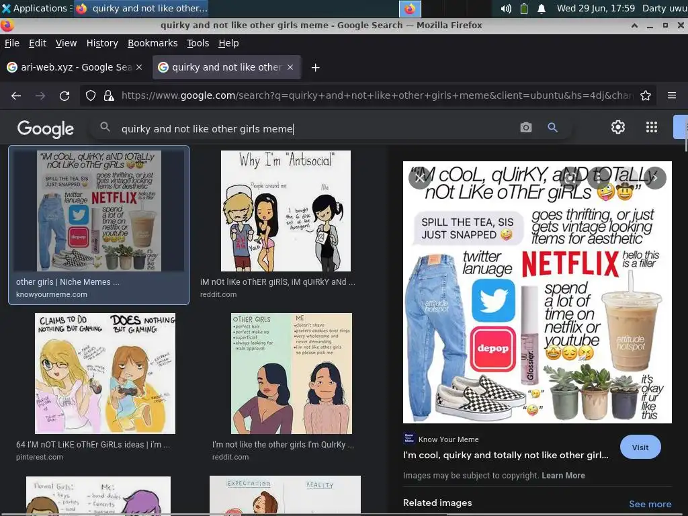
Task: Select the Claims To Do Nothing gaming image
Action: pyautogui.click(x=105, y=374)
